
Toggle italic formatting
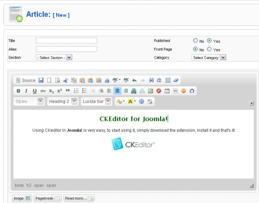[26, 91]
